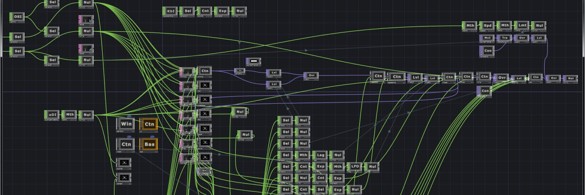Click the Mth node next to aDI
This screenshot has height=195, width=585.
[69, 115]
